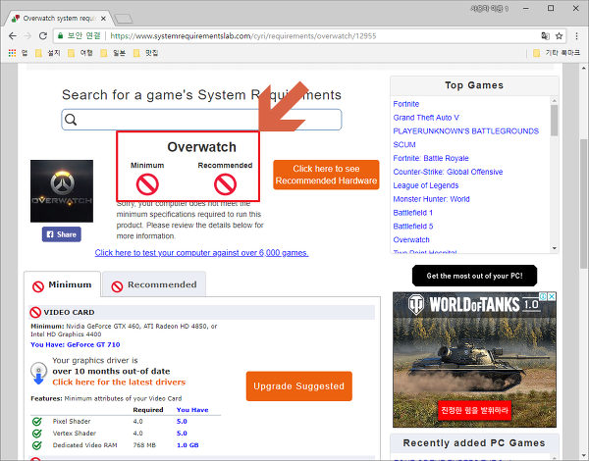
Task: Switch to the Recommended tab
Action: pyautogui.click(x=154, y=285)
